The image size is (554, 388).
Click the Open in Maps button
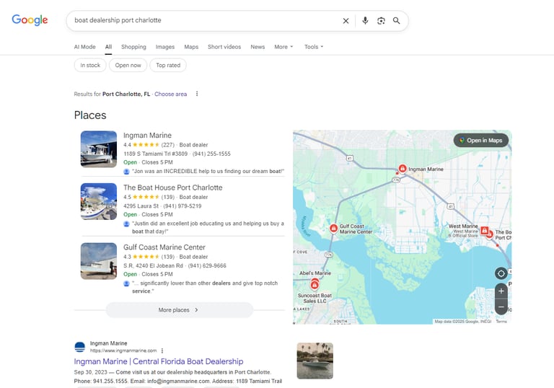click(481, 141)
